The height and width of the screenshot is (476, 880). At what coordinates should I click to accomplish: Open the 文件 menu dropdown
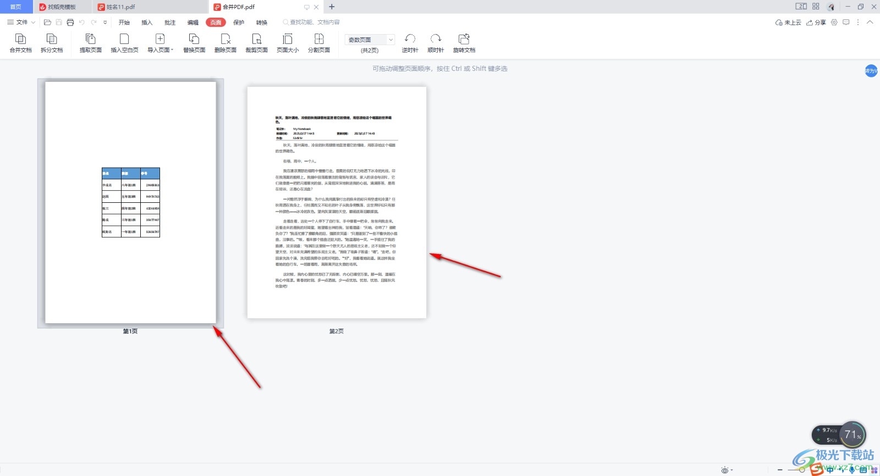pos(21,23)
